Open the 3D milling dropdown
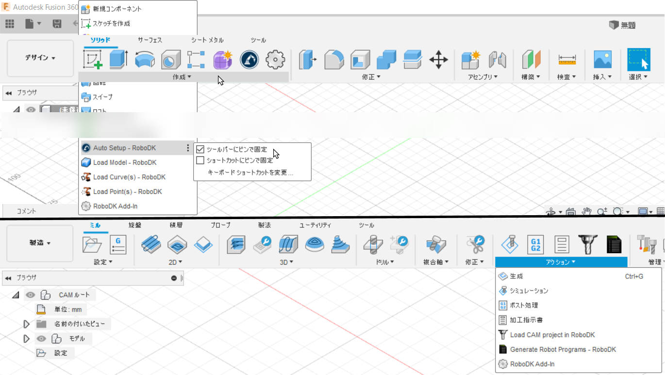Image resolution: width=665 pixels, height=375 pixels. tap(287, 262)
